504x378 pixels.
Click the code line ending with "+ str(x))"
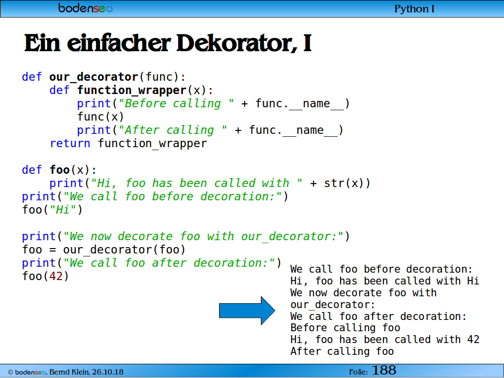tap(210, 183)
